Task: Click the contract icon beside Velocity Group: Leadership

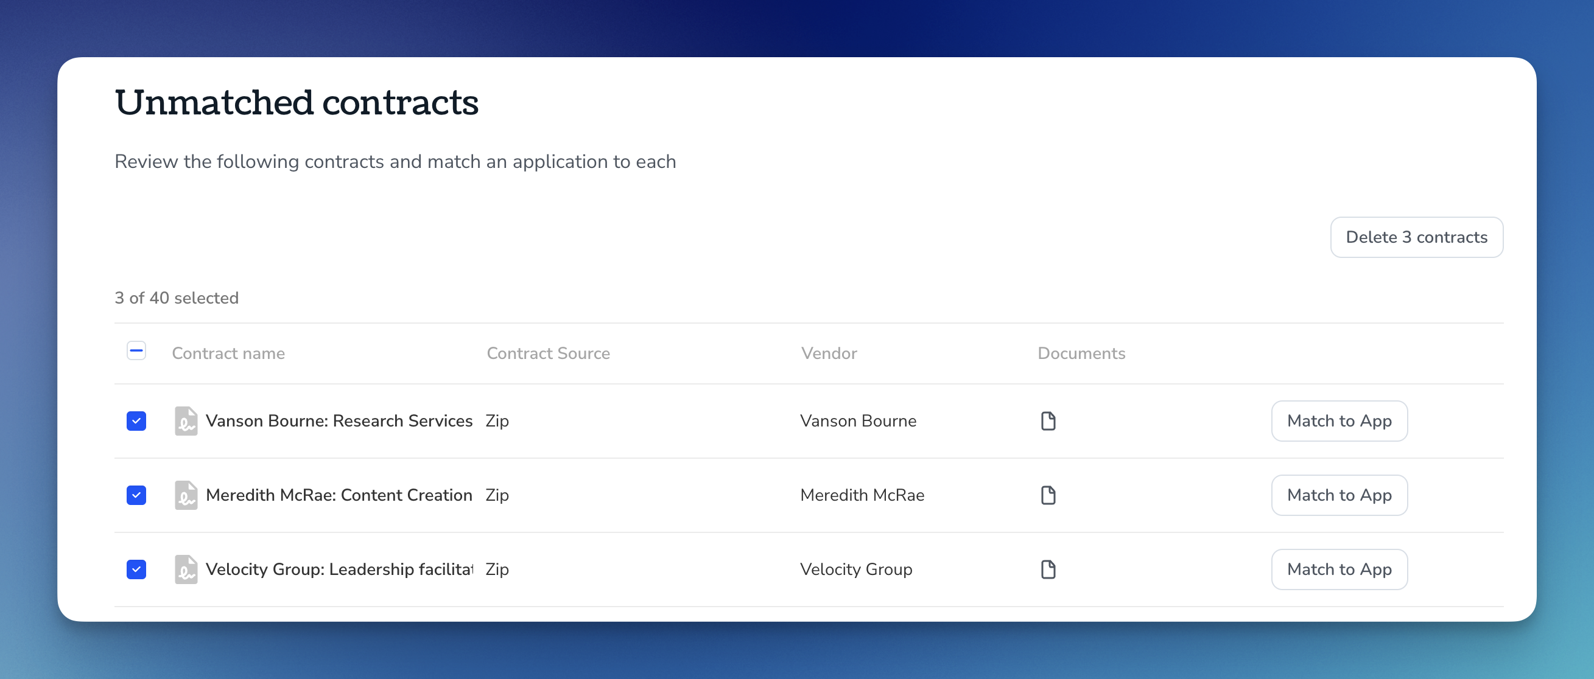Action: pos(186,569)
